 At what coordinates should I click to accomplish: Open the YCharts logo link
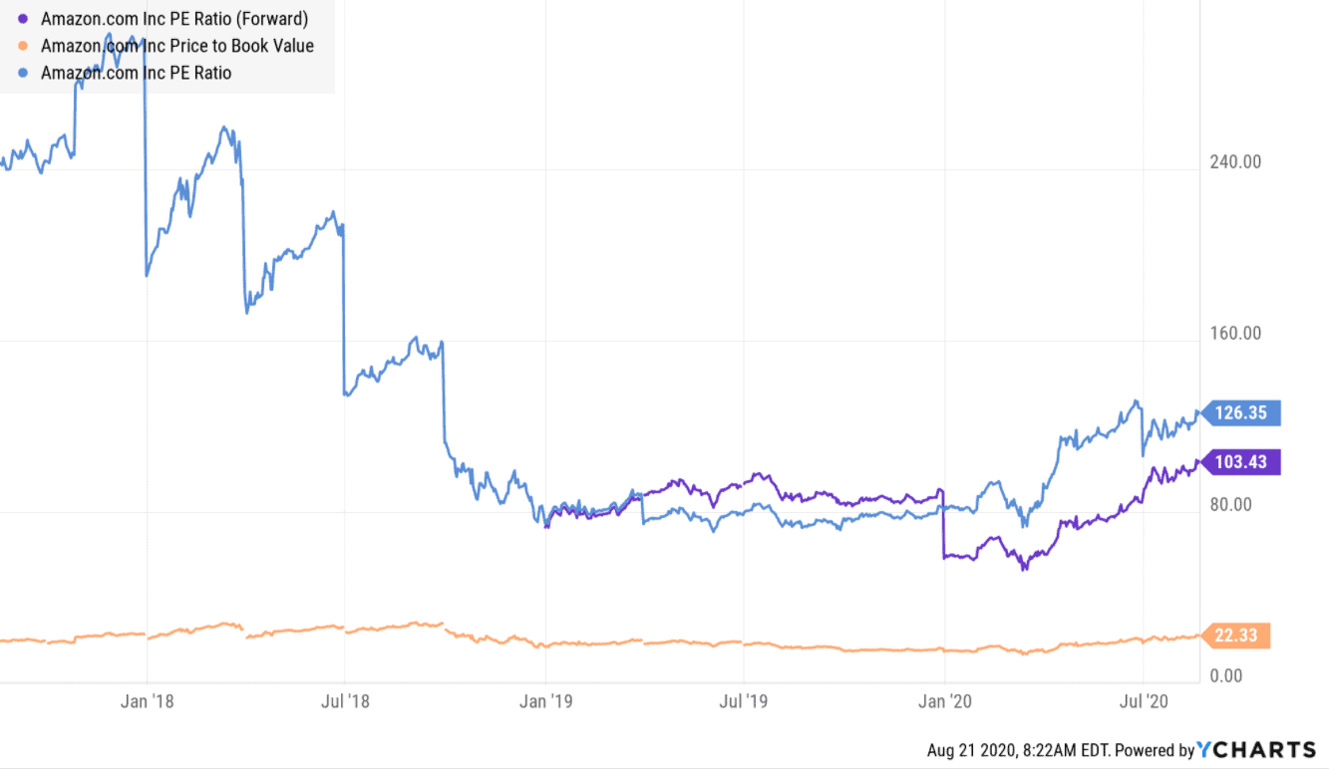point(1256,750)
